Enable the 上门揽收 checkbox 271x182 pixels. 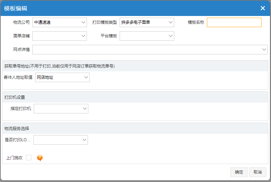tap(29, 158)
